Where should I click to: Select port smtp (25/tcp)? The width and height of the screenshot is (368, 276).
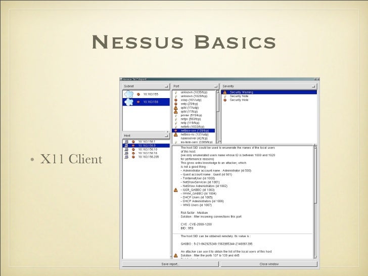[194, 104]
